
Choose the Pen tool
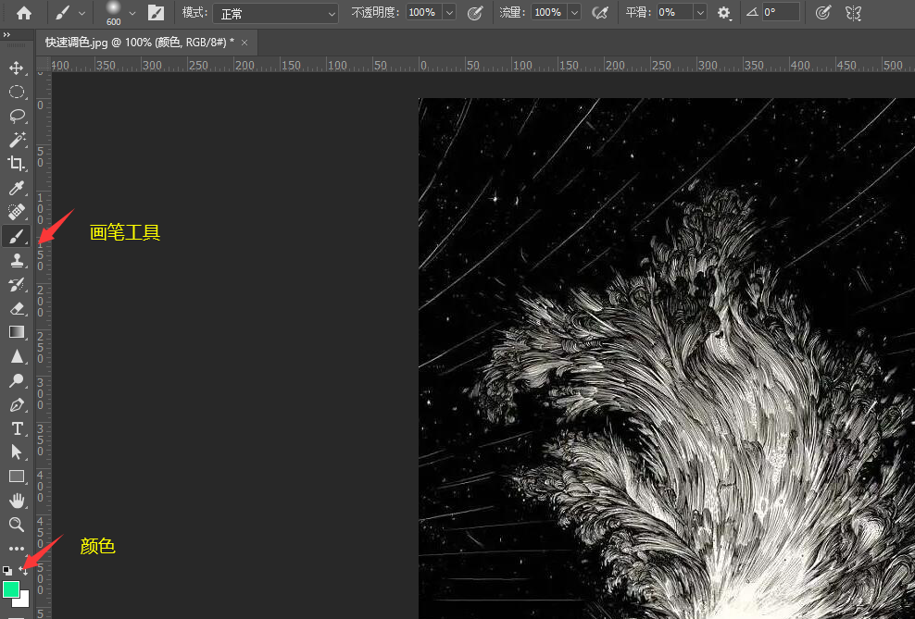click(x=17, y=404)
